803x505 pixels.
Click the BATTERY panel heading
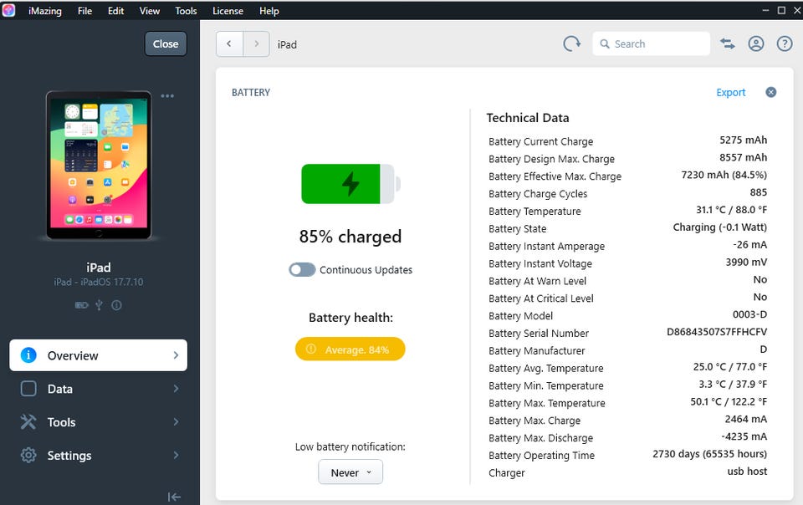251,93
